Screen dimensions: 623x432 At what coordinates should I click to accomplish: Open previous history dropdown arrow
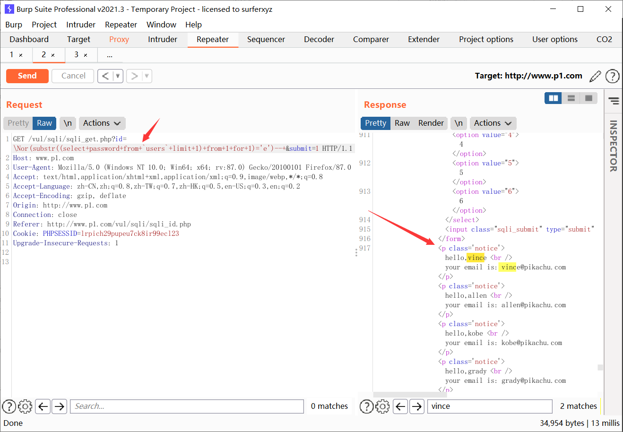click(x=118, y=76)
